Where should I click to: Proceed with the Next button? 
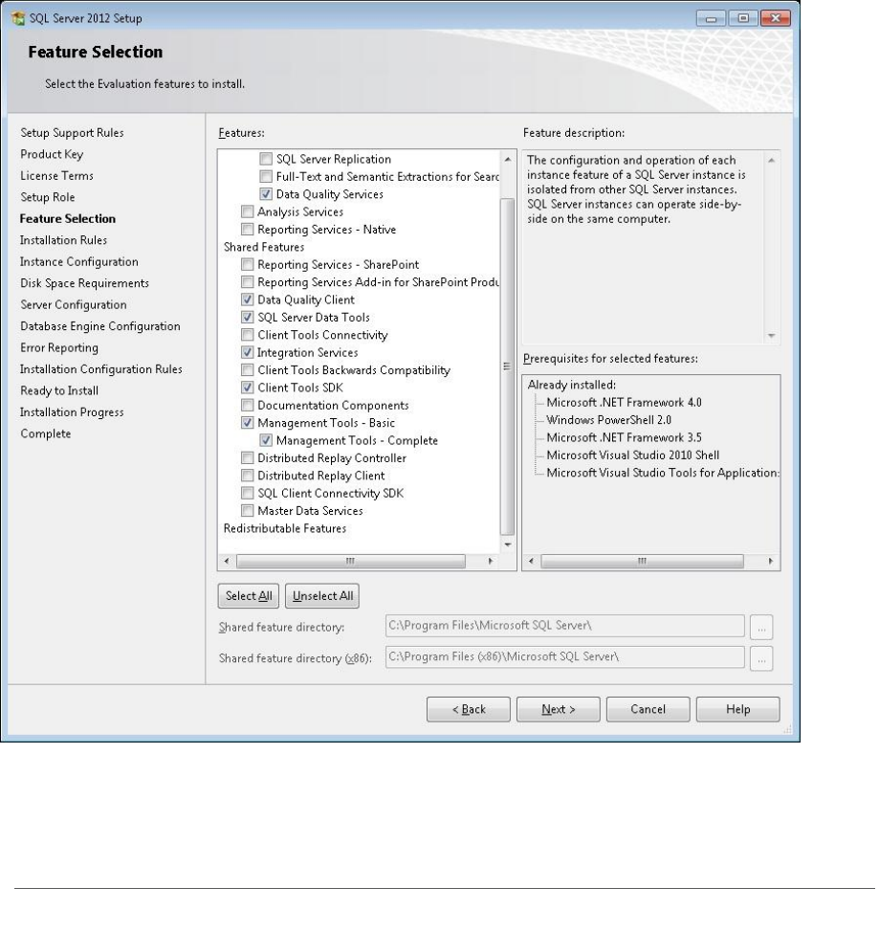pos(558,709)
